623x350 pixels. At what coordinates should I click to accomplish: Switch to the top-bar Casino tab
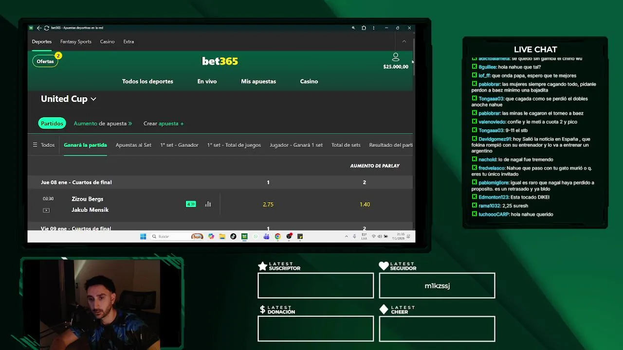pyautogui.click(x=108, y=41)
